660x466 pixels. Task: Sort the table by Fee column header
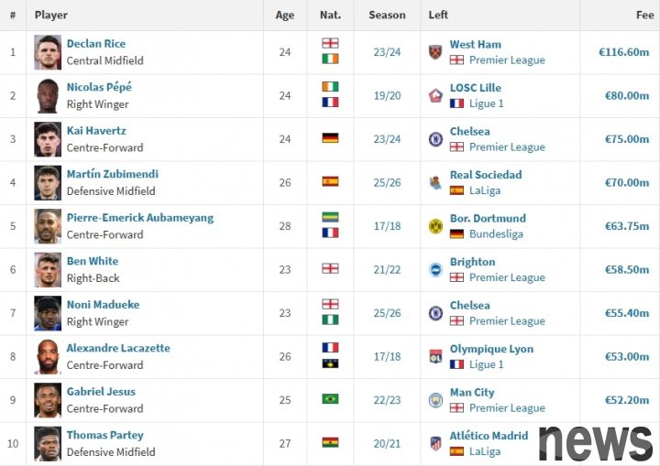(x=644, y=16)
